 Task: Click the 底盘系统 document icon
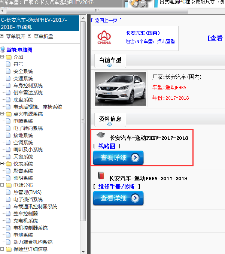pos(8,100)
